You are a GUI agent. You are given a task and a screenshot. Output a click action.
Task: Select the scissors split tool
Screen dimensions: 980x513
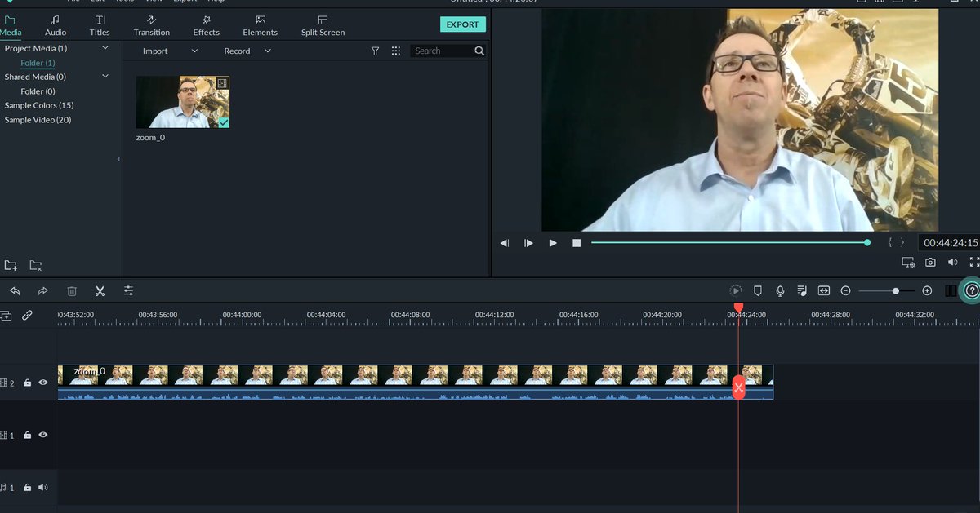[x=100, y=290]
